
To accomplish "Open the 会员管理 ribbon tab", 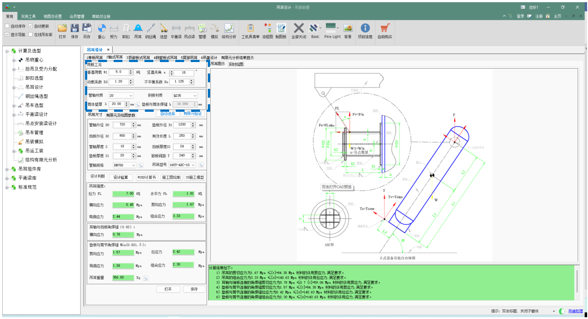I will (77, 16).
